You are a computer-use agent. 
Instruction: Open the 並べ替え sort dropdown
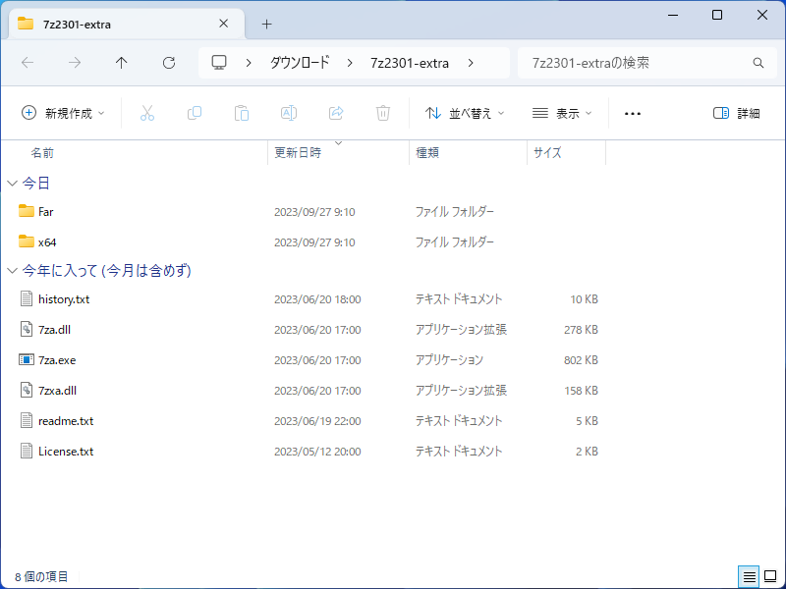point(463,113)
